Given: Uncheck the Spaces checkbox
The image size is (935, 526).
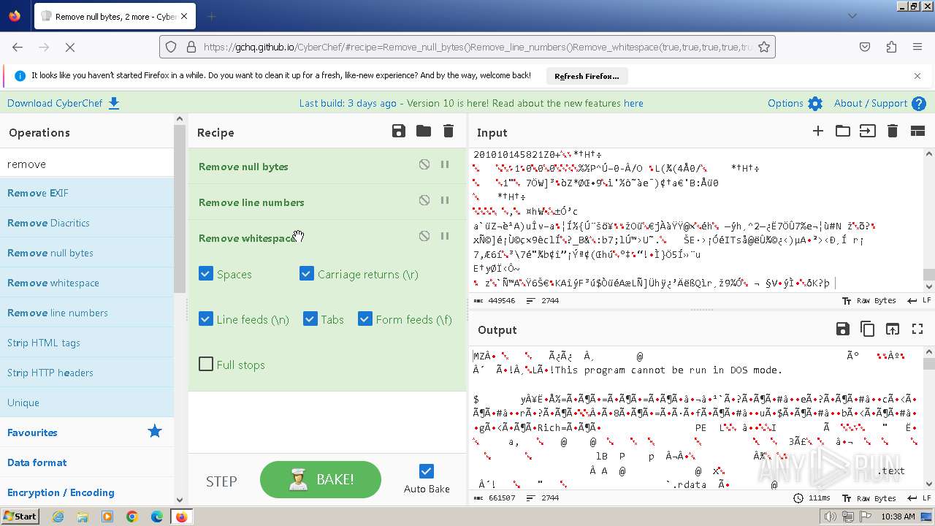Looking at the screenshot, I should tap(206, 274).
